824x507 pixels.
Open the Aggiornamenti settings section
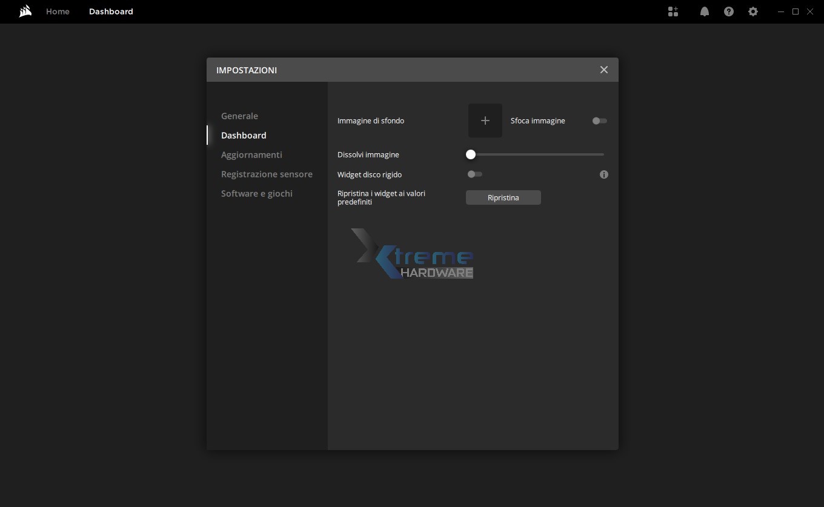[x=251, y=154]
